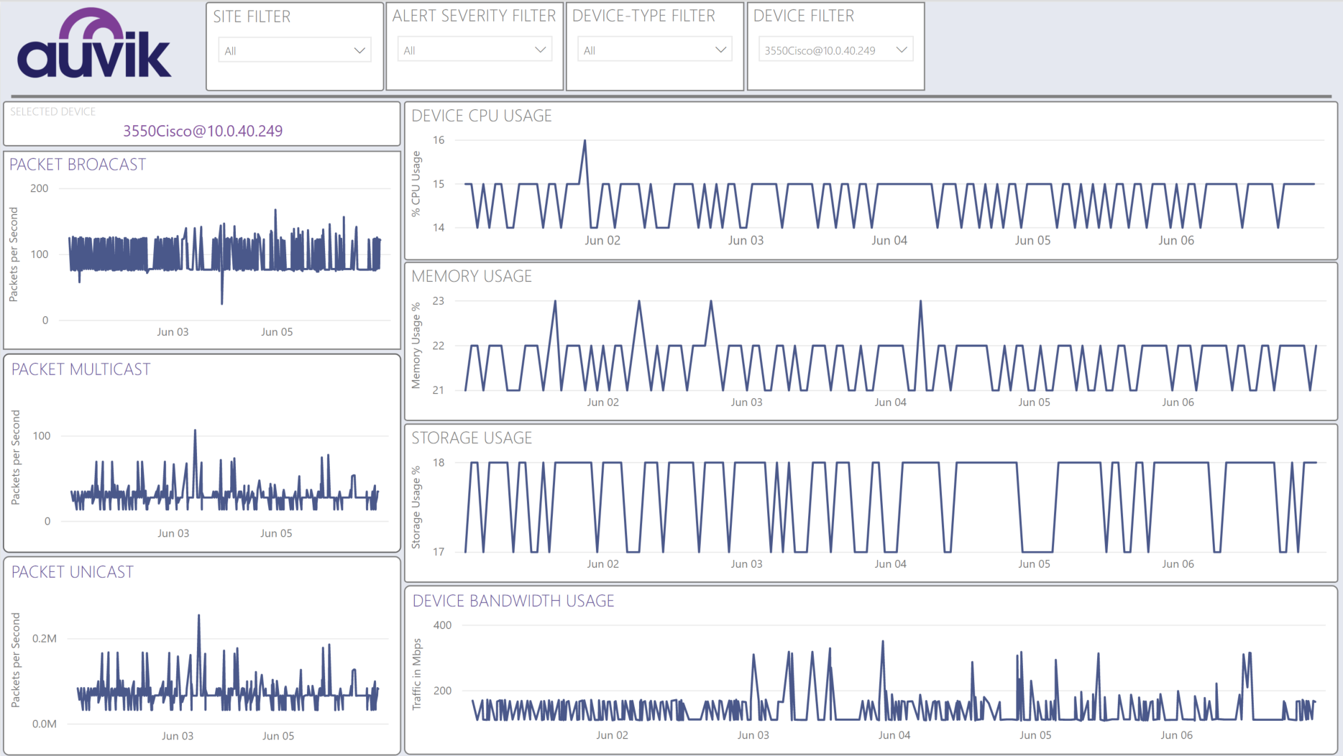This screenshot has height=756, width=1343.
Task: Click the Storage Usage chart title
Action: [x=472, y=438]
